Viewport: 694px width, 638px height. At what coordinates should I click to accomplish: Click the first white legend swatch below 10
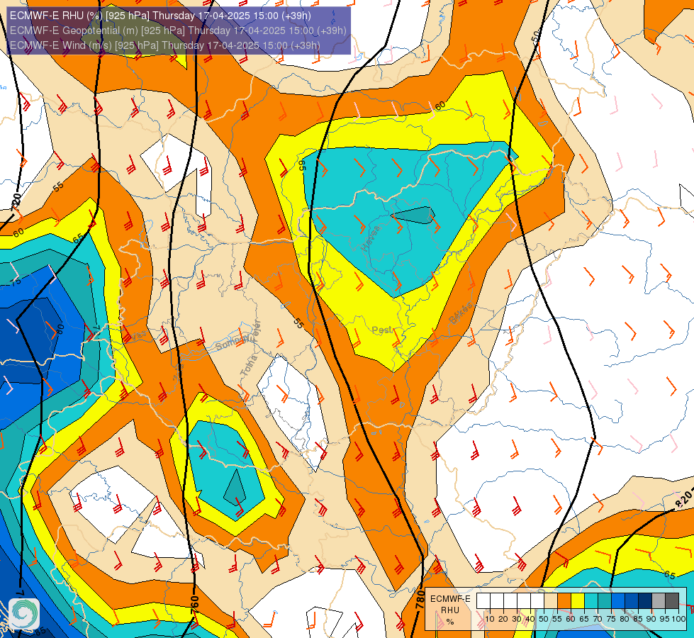(483, 600)
